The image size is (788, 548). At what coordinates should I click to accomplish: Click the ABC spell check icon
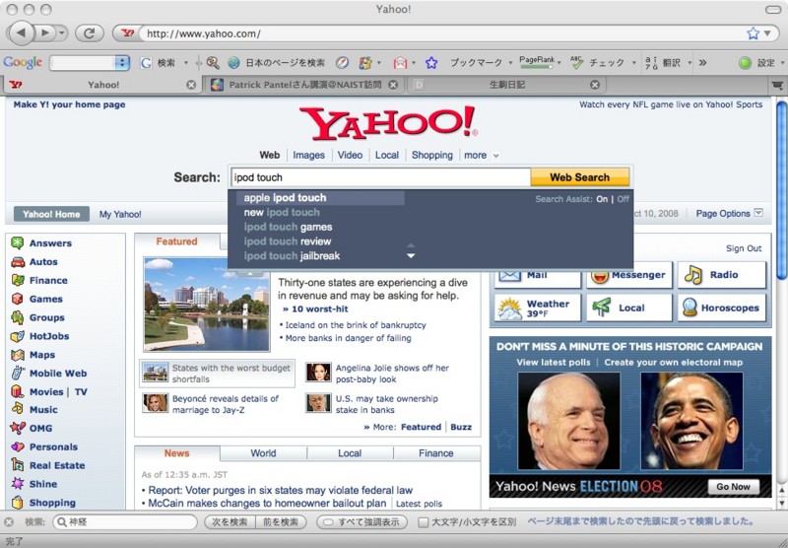pos(576,62)
